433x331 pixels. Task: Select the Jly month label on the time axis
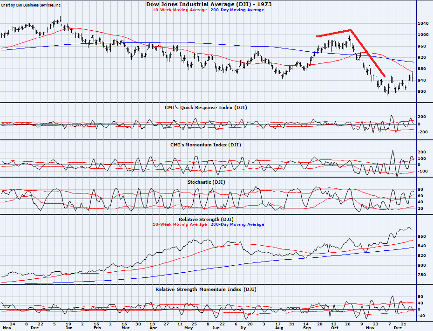click(x=243, y=328)
